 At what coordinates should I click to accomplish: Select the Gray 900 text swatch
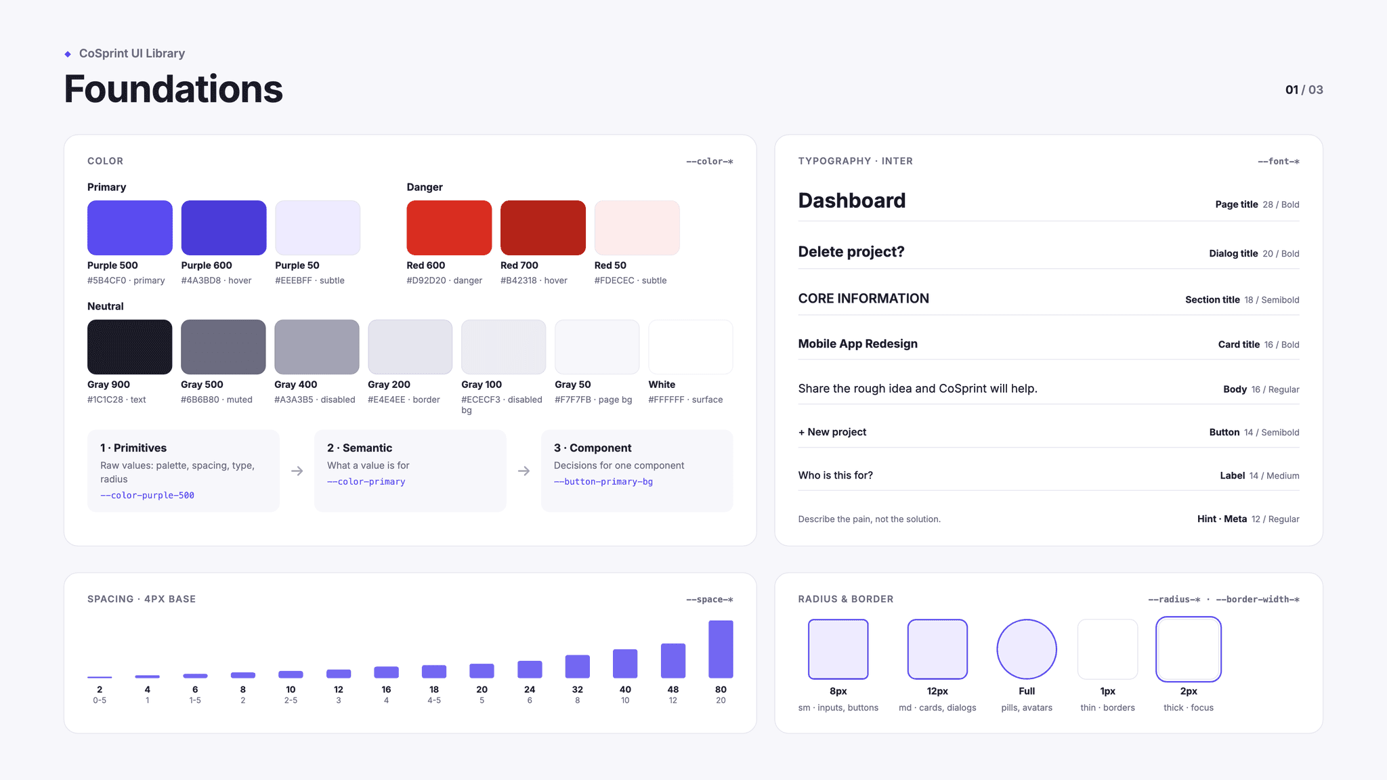(x=130, y=347)
